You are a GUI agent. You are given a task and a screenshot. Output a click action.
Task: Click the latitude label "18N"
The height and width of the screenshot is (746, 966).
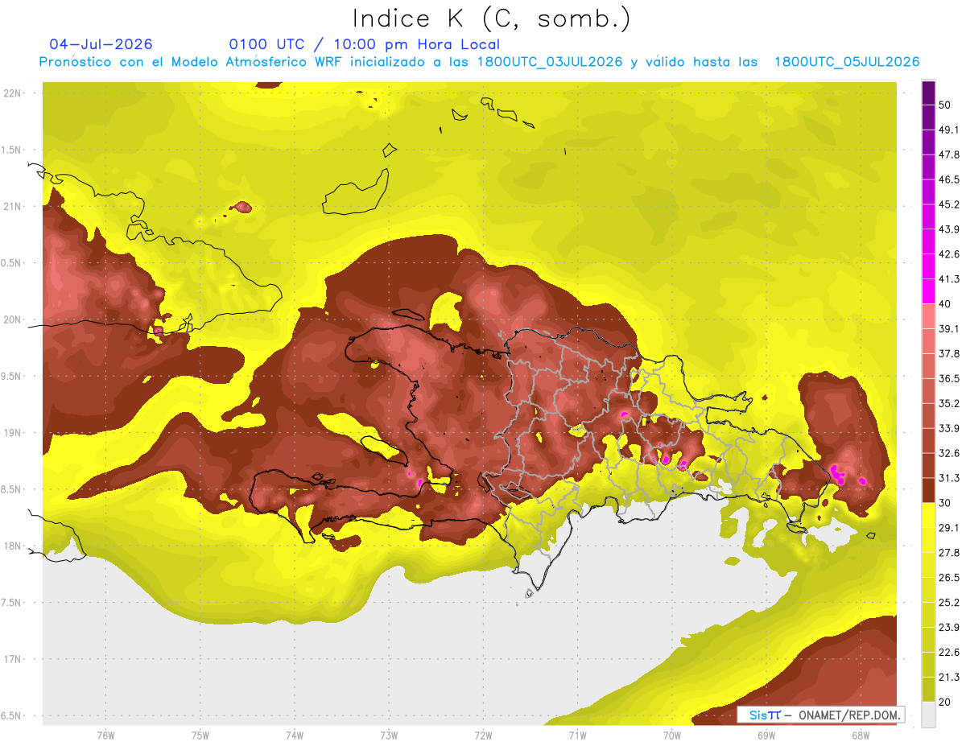[12, 546]
